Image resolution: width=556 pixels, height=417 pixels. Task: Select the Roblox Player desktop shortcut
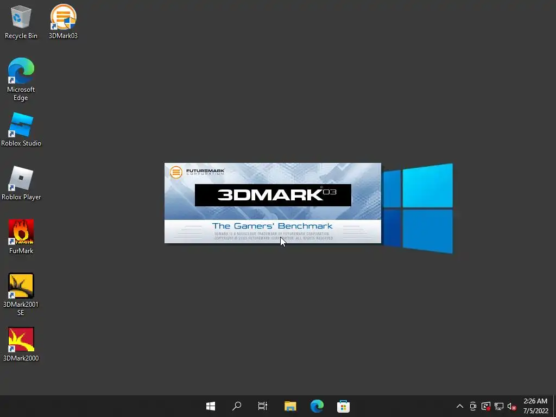[21, 184]
